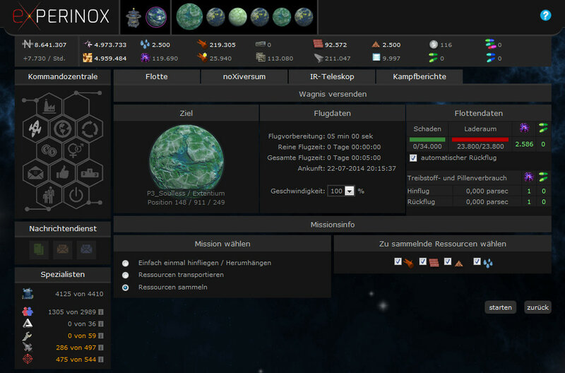The width and height of the screenshot is (565, 373).
Task: Toggle the red bricks resource checkbox
Action: [x=422, y=261]
